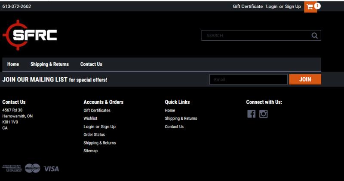Focus the Search input field
344x181 pixels.
(x=256, y=36)
